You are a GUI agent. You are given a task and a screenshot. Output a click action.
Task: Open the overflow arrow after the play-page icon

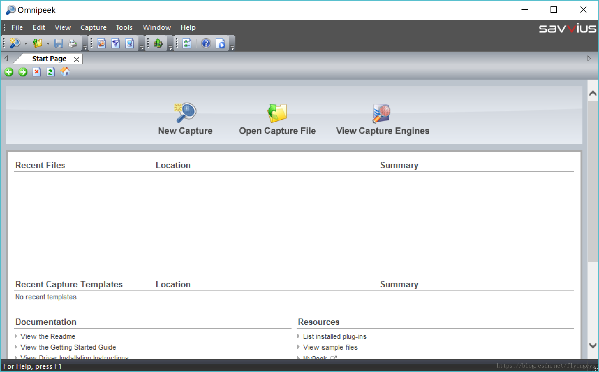click(233, 48)
